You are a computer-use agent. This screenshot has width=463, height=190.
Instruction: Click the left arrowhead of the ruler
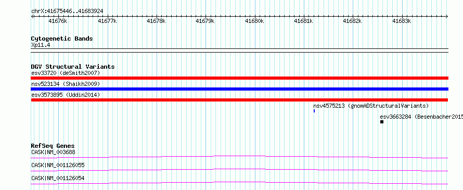[32, 16]
